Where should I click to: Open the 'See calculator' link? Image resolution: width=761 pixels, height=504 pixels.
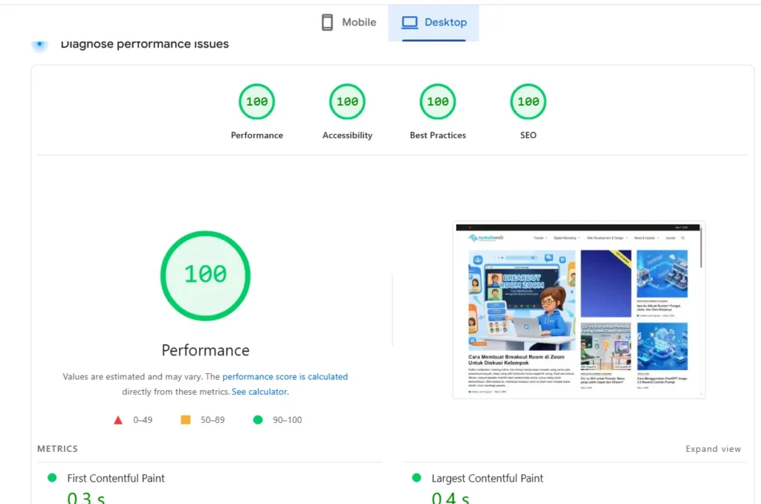259,391
